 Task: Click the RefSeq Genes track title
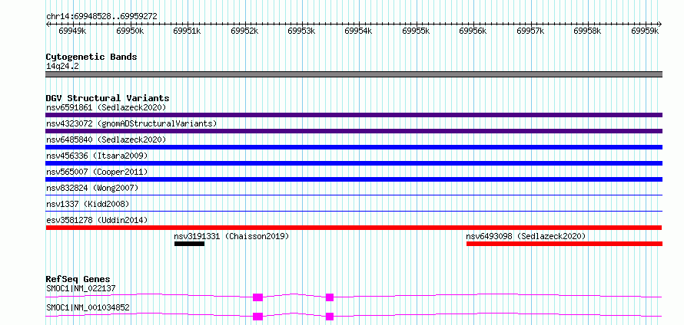78,279
